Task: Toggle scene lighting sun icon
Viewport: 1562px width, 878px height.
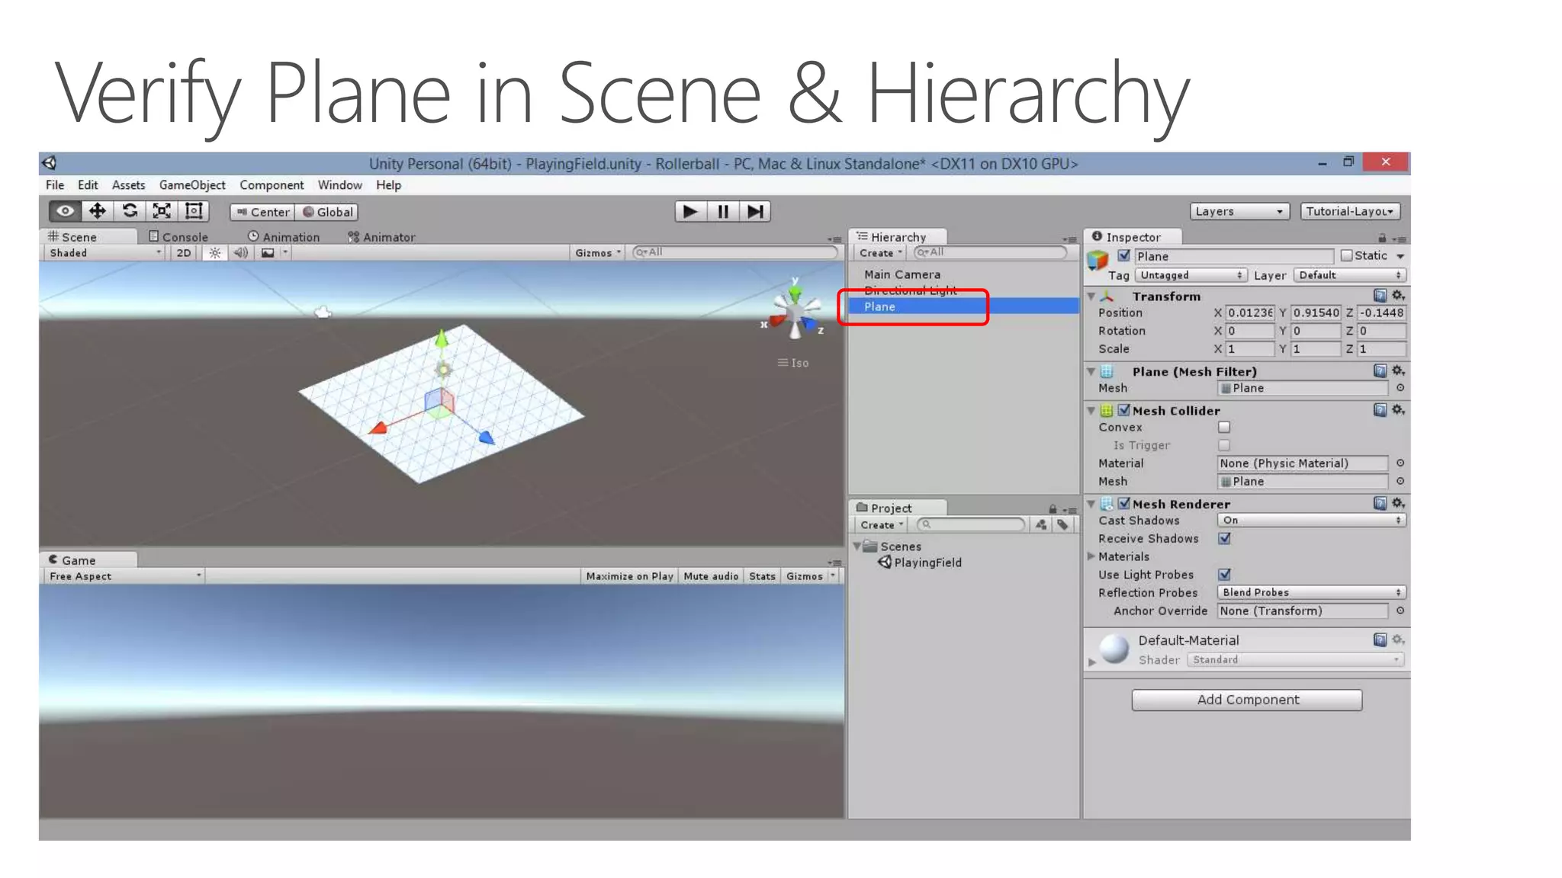Action: (x=215, y=253)
